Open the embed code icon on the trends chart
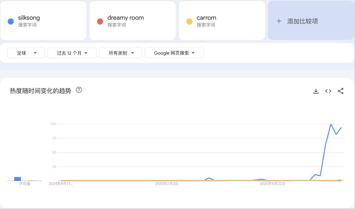This screenshot has height=209, width=355. 328,91
